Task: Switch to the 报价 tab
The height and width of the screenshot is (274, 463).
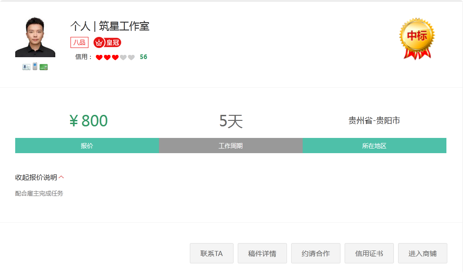Action: pyautogui.click(x=86, y=145)
